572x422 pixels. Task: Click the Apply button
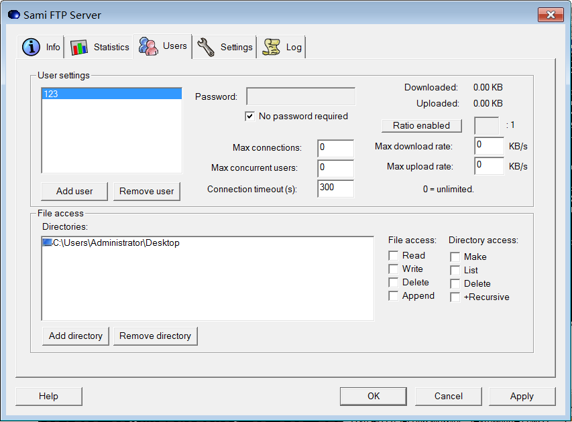click(x=522, y=396)
